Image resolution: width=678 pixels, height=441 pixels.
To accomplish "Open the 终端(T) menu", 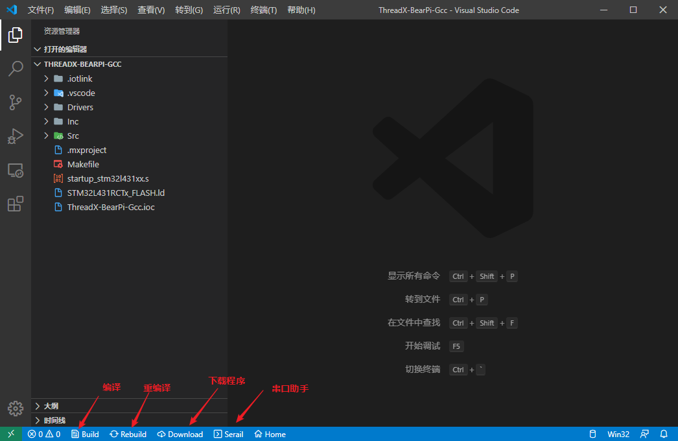I will pyautogui.click(x=263, y=10).
